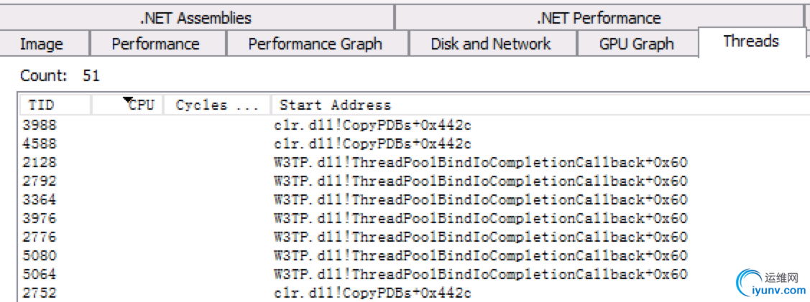Sort threads by the TID column header
Viewport: 810px width, 302px height.
[x=55, y=105]
